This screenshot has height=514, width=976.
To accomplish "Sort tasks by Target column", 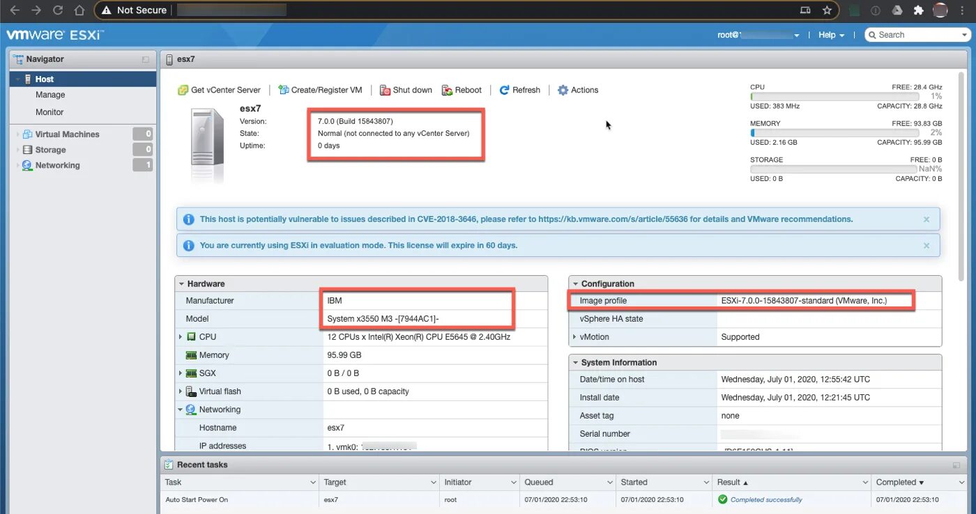I will (x=379, y=483).
